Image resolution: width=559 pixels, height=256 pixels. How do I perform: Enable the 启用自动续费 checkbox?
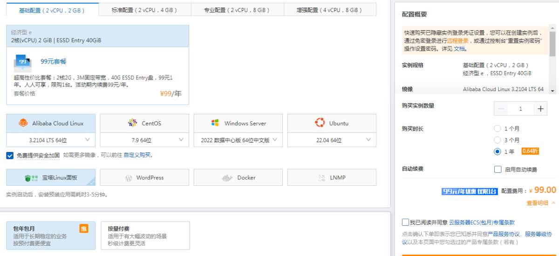pos(498,170)
